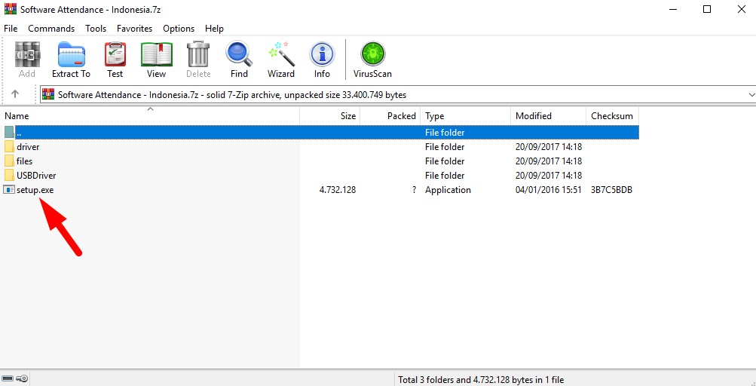Open the Help menu
756x386 pixels.
pos(214,29)
